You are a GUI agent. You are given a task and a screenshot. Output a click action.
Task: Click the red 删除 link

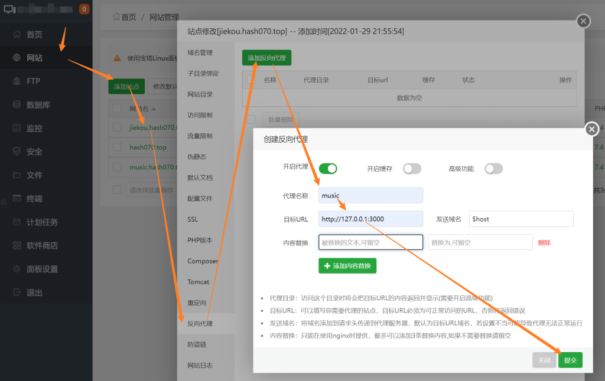(544, 243)
